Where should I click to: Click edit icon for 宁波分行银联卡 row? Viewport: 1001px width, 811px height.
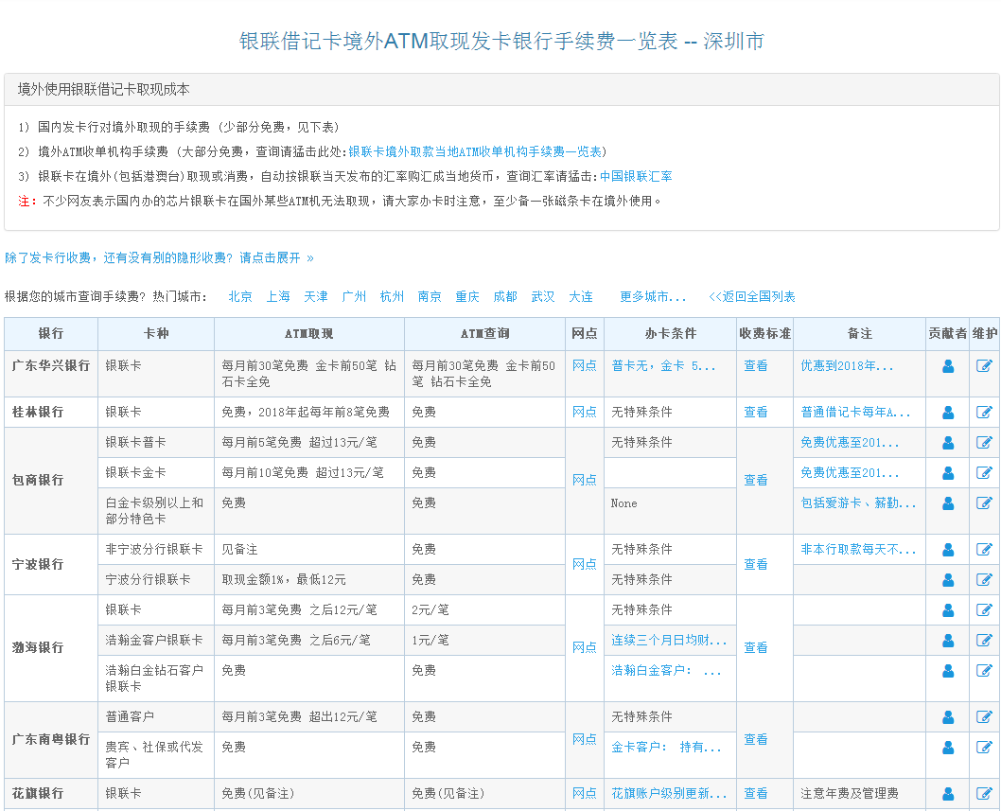984,580
